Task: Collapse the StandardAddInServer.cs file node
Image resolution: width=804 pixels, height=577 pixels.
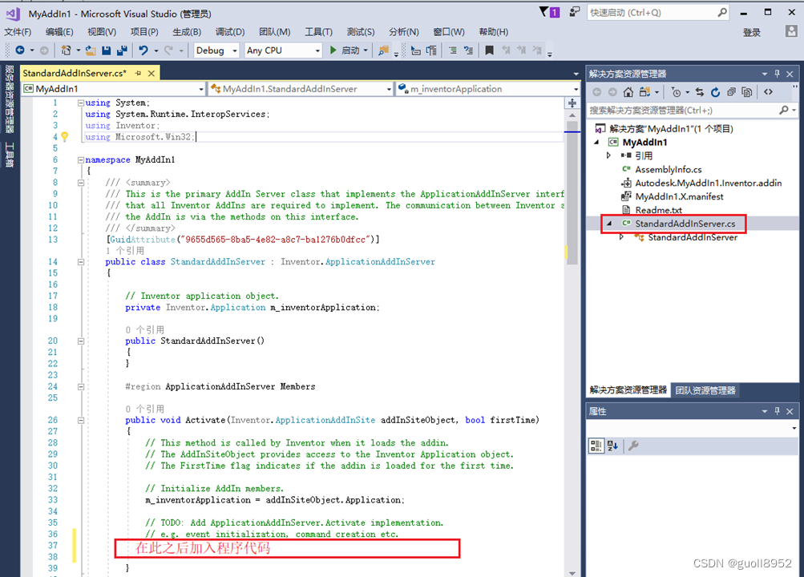Action: tap(609, 224)
